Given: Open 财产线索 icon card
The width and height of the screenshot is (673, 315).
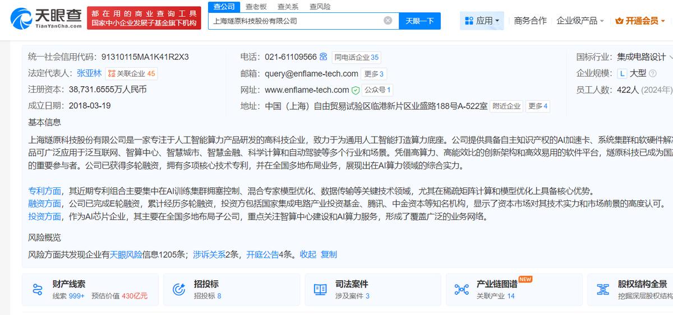Looking at the screenshot, I should [x=38, y=289].
